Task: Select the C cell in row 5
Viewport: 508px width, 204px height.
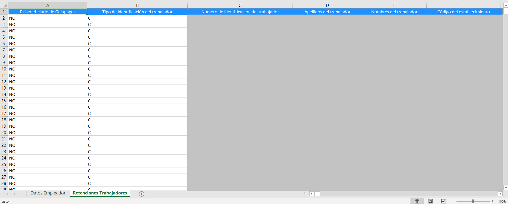Action: pos(137,37)
